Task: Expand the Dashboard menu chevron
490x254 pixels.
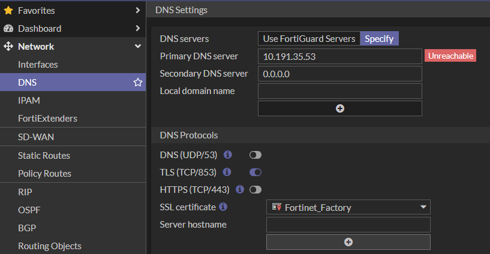Action: tap(137, 28)
